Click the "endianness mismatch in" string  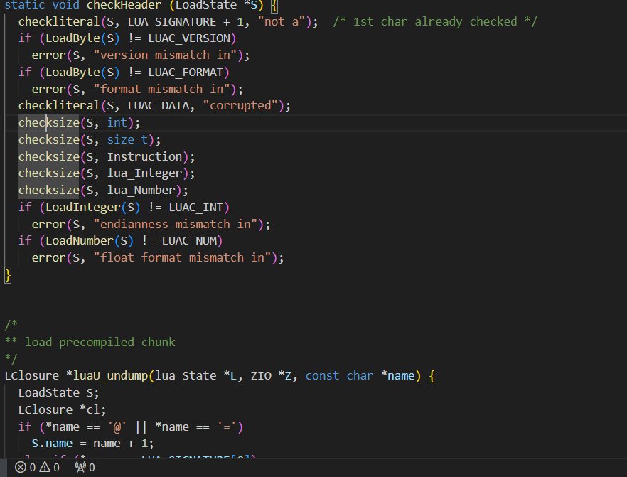[x=176, y=225]
